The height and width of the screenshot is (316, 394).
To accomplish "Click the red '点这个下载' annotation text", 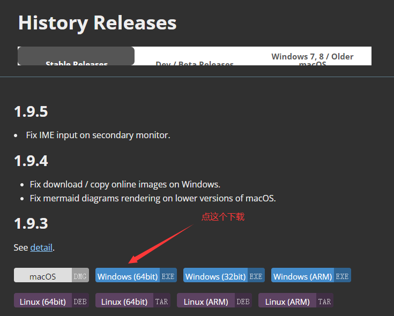I will 222,217.
